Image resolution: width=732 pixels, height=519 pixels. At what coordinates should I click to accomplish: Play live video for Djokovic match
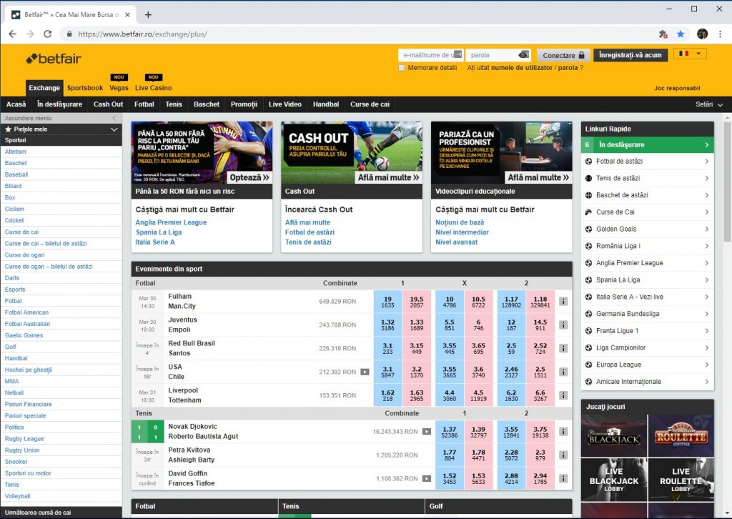(427, 432)
